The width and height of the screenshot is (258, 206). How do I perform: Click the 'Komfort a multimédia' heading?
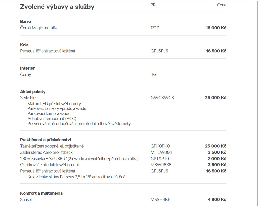(41, 193)
